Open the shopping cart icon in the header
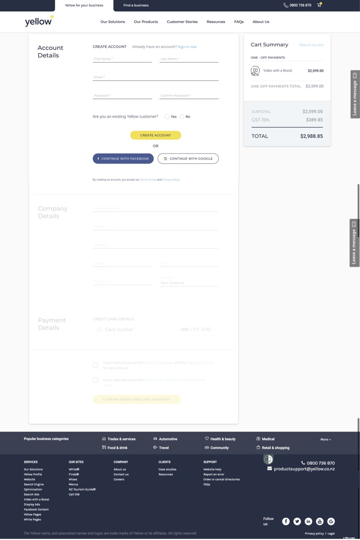Image resolution: width=360 pixels, height=540 pixels. click(x=319, y=5)
